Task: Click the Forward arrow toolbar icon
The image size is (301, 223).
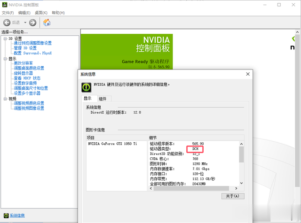Action: 32,23
